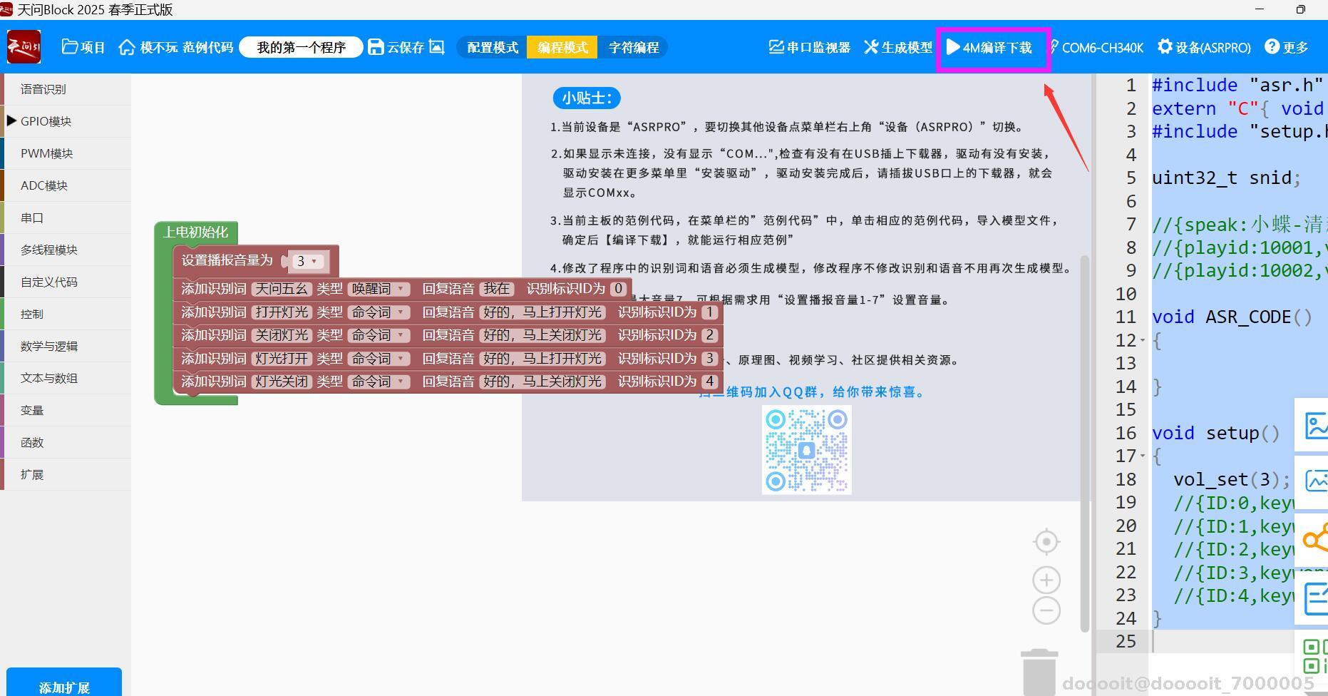
Task: Click the 生成模型 wrench icon
Action: click(870, 47)
